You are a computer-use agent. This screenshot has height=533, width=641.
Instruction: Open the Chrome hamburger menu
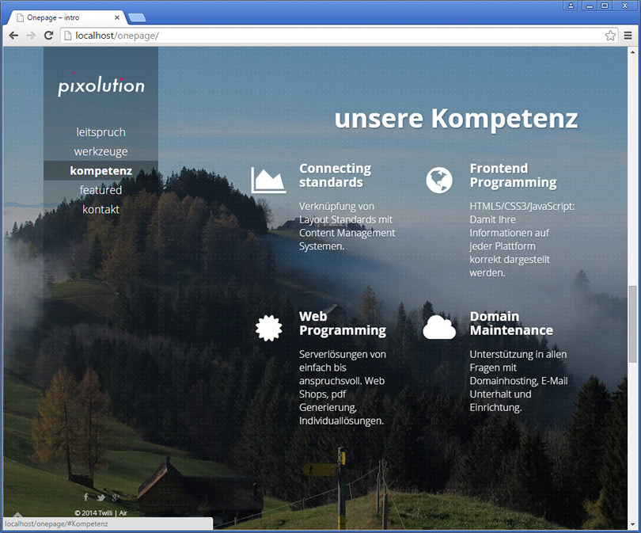(628, 36)
